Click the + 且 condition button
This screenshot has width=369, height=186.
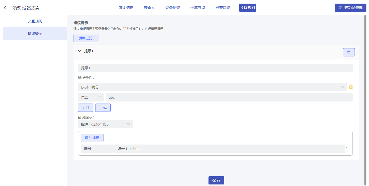click(x=85, y=108)
